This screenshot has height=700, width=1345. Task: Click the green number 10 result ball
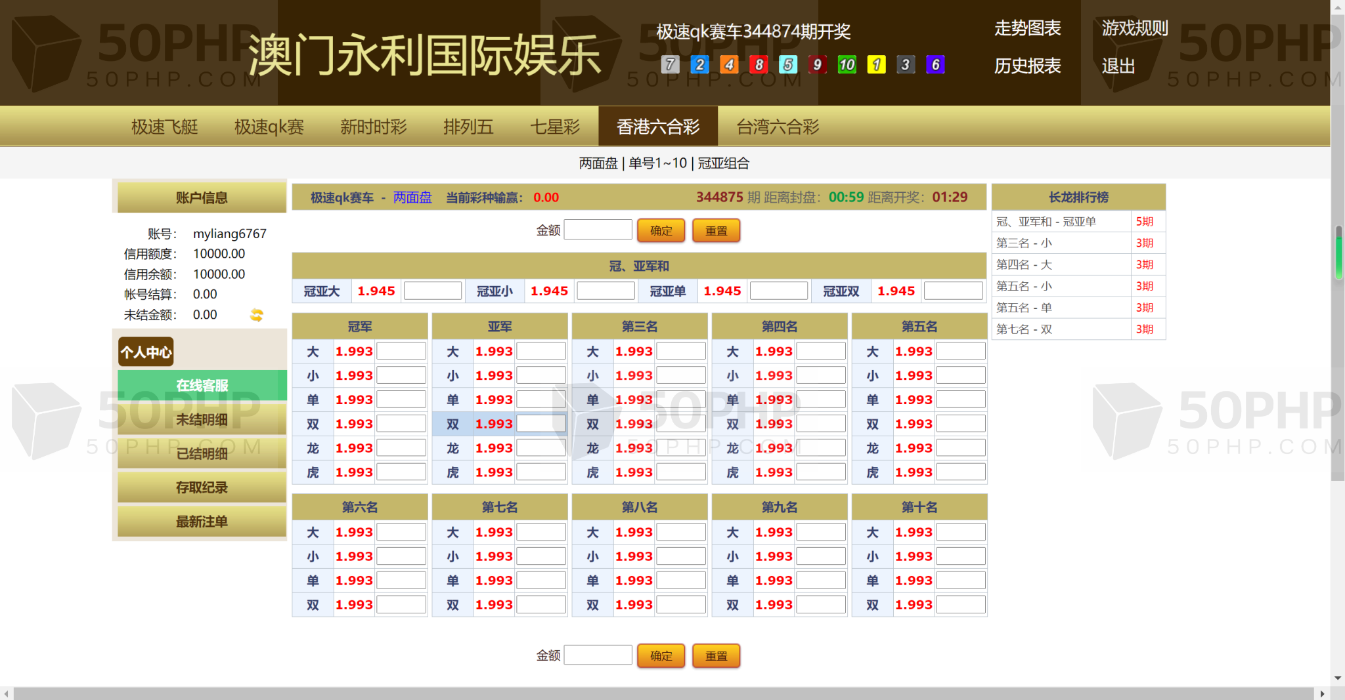(847, 64)
